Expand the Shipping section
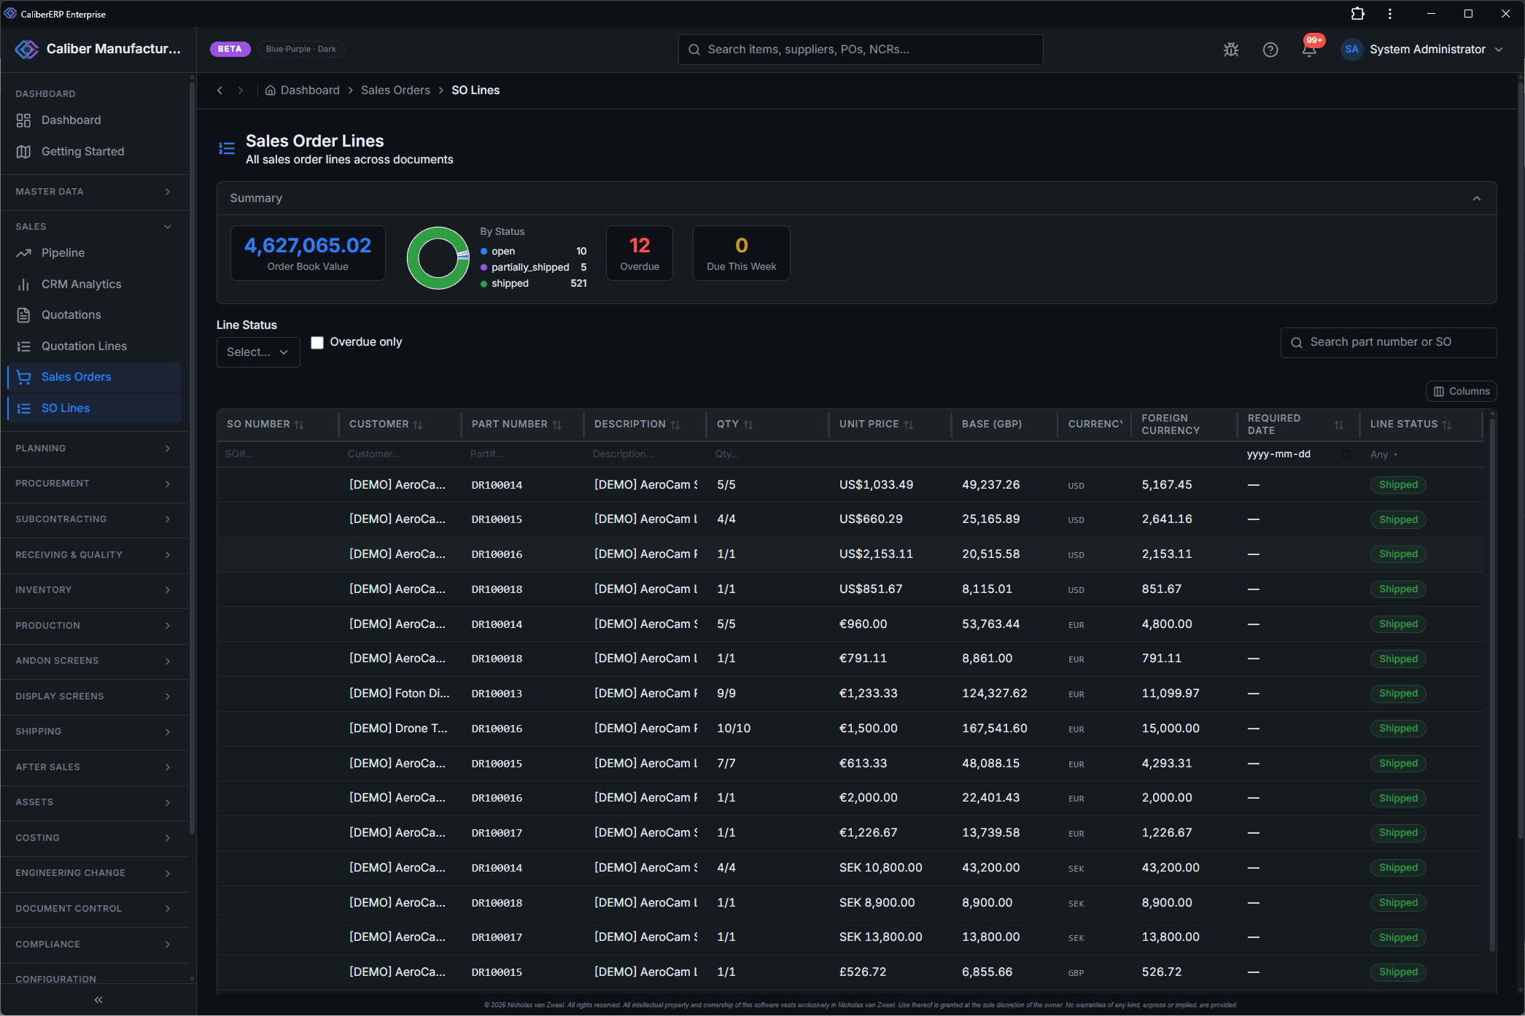Screen dimensions: 1525x1016 pyautogui.click(x=95, y=732)
